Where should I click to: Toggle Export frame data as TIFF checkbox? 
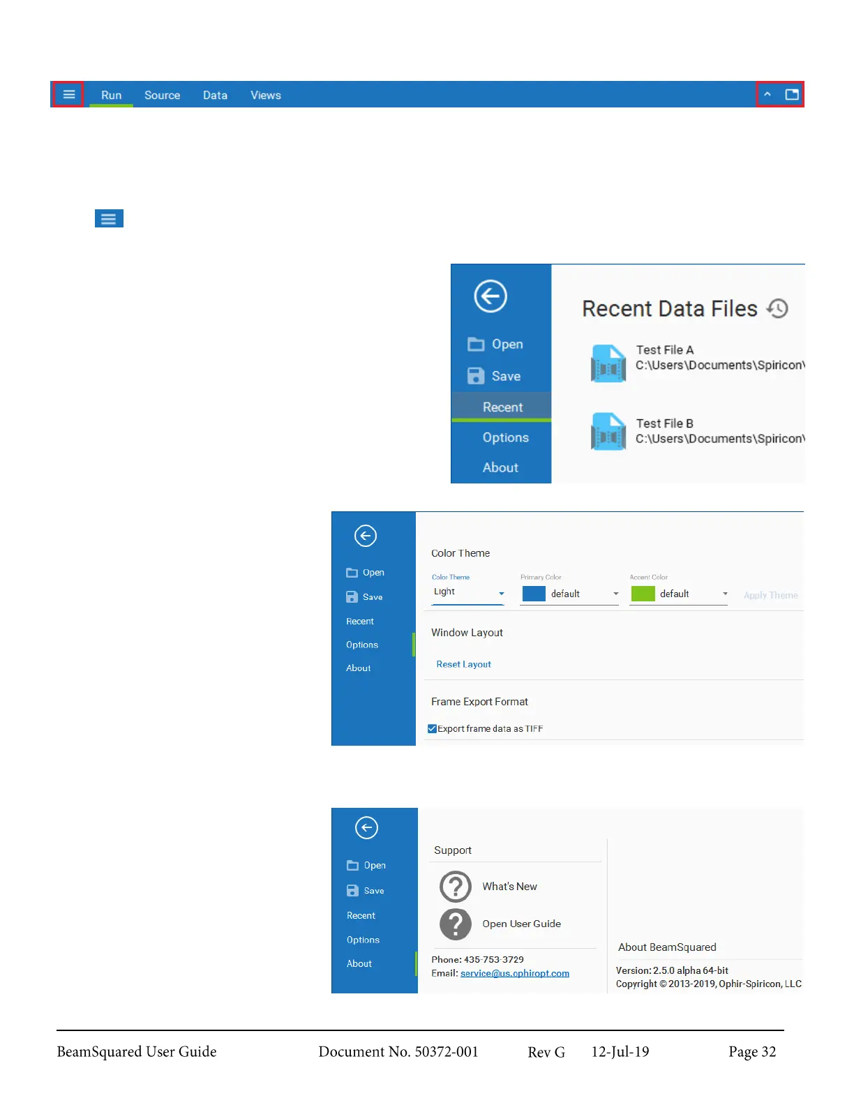coord(432,728)
